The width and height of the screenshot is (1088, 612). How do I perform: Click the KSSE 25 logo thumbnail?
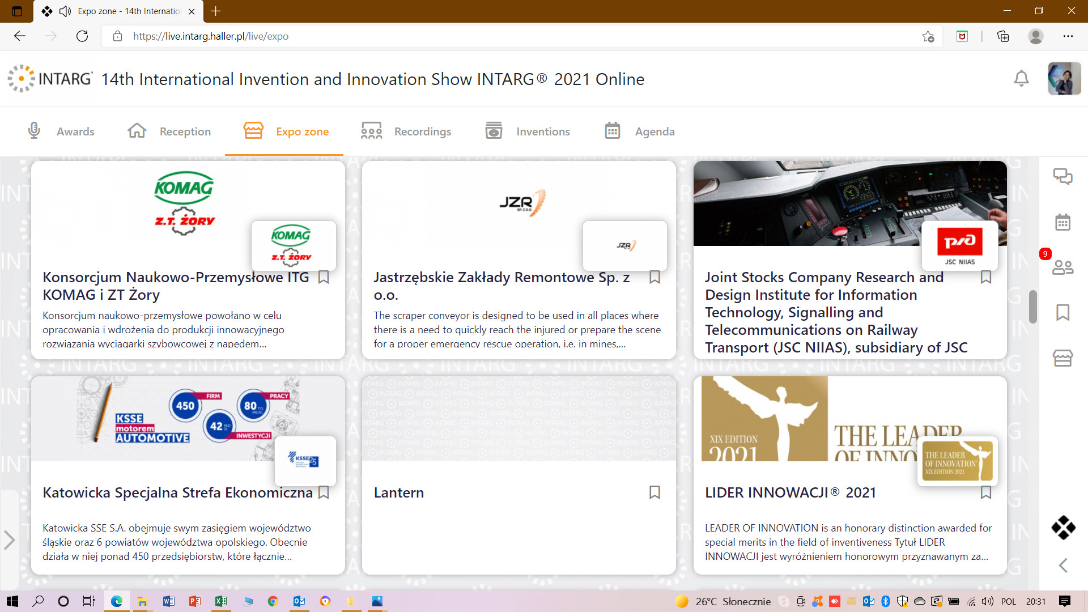click(x=305, y=461)
